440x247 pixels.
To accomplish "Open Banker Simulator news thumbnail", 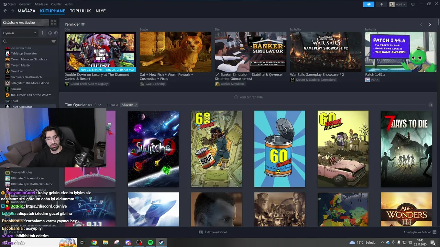I will [251, 52].
